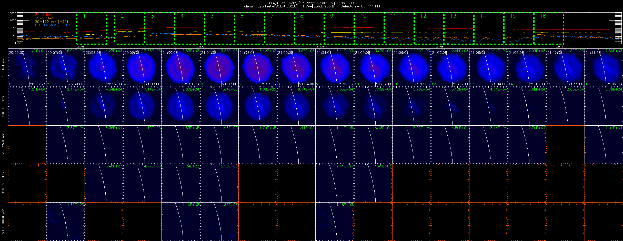The width and height of the screenshot is (623, 241).
Task: Select interval 1 box in the light curve
Action: point(92,28)
